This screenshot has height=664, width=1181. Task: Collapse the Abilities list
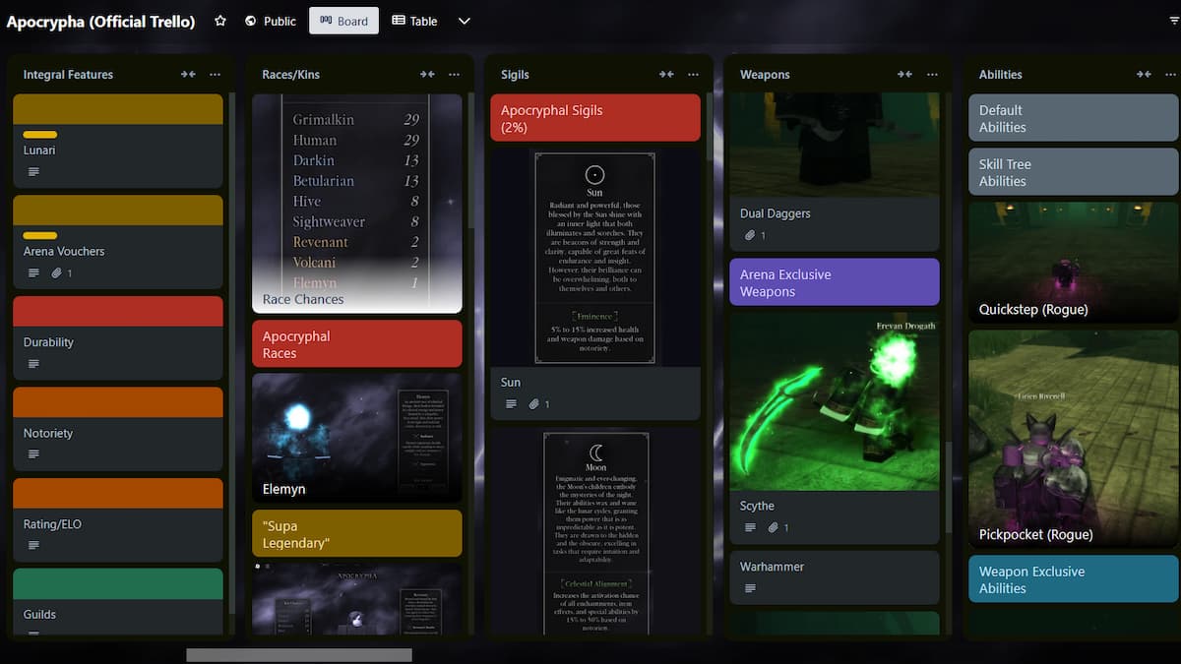click(1144, 75)
